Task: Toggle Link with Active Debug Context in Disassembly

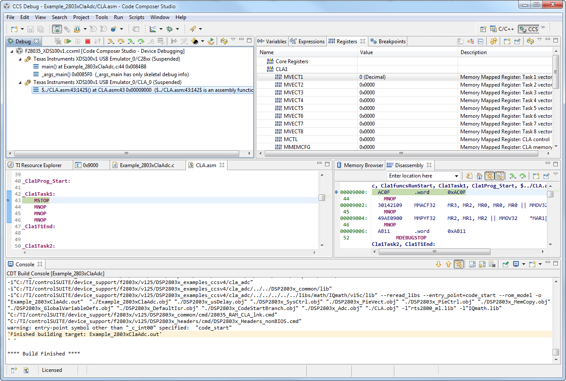Action: pyautogui.click(x=489, y=176)
